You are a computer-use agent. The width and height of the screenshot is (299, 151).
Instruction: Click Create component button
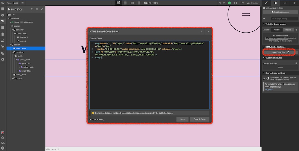tap(280, 12)
